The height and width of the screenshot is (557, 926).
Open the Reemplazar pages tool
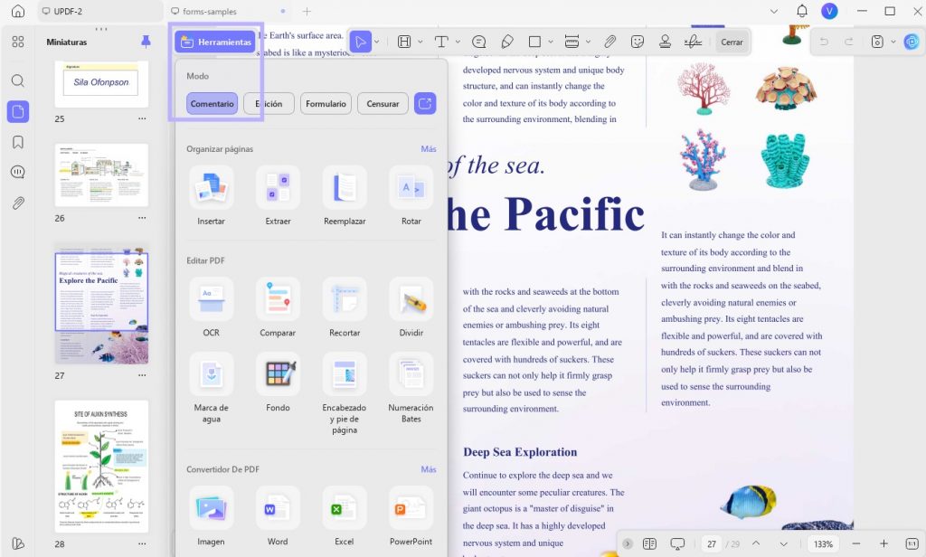tap(345, 197)
